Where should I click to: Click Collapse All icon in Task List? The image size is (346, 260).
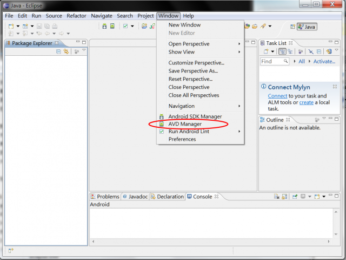click(x=319, y=51)
